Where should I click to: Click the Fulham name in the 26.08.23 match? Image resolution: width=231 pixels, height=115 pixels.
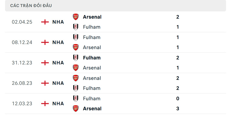[92, 88]
